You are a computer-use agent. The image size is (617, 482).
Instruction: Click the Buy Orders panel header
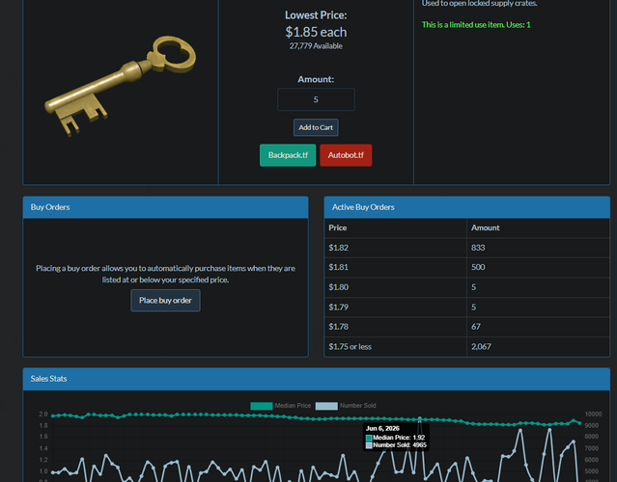[166, 207]
